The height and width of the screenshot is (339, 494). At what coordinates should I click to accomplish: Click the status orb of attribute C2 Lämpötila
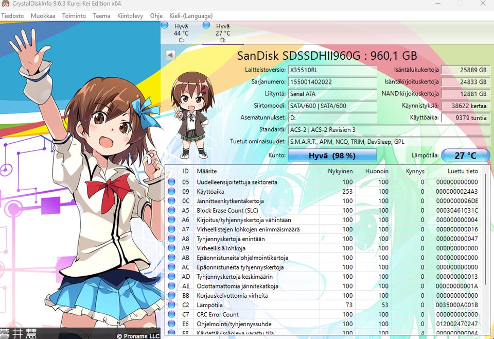[171, 305]
